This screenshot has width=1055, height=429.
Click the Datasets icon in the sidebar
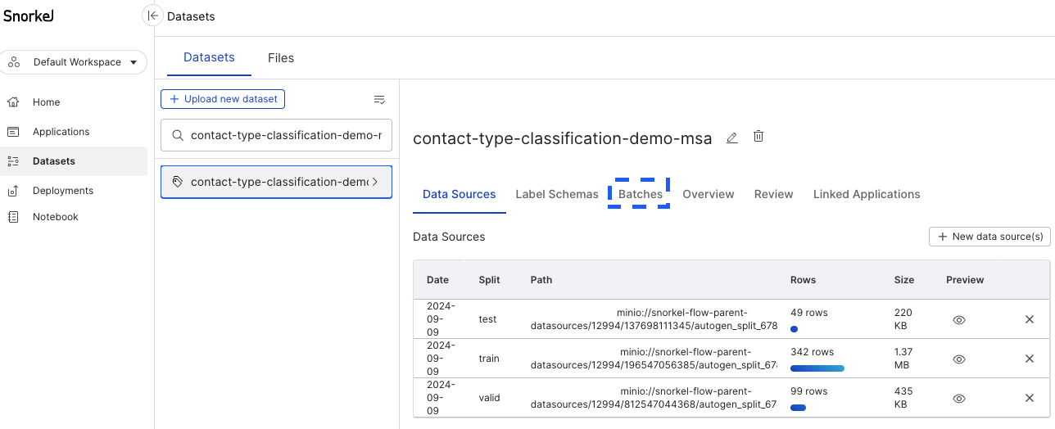[x=13, y=161]
